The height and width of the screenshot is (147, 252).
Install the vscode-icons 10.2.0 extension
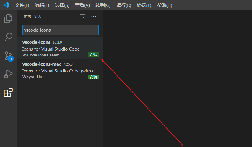[93, 55]
